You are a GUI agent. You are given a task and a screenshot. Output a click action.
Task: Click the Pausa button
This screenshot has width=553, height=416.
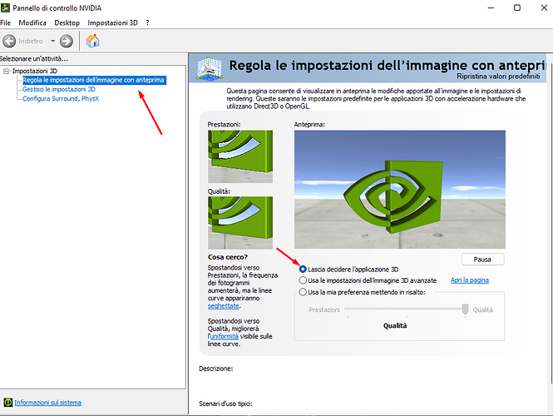pyautogui.click(x=483, y=260)
